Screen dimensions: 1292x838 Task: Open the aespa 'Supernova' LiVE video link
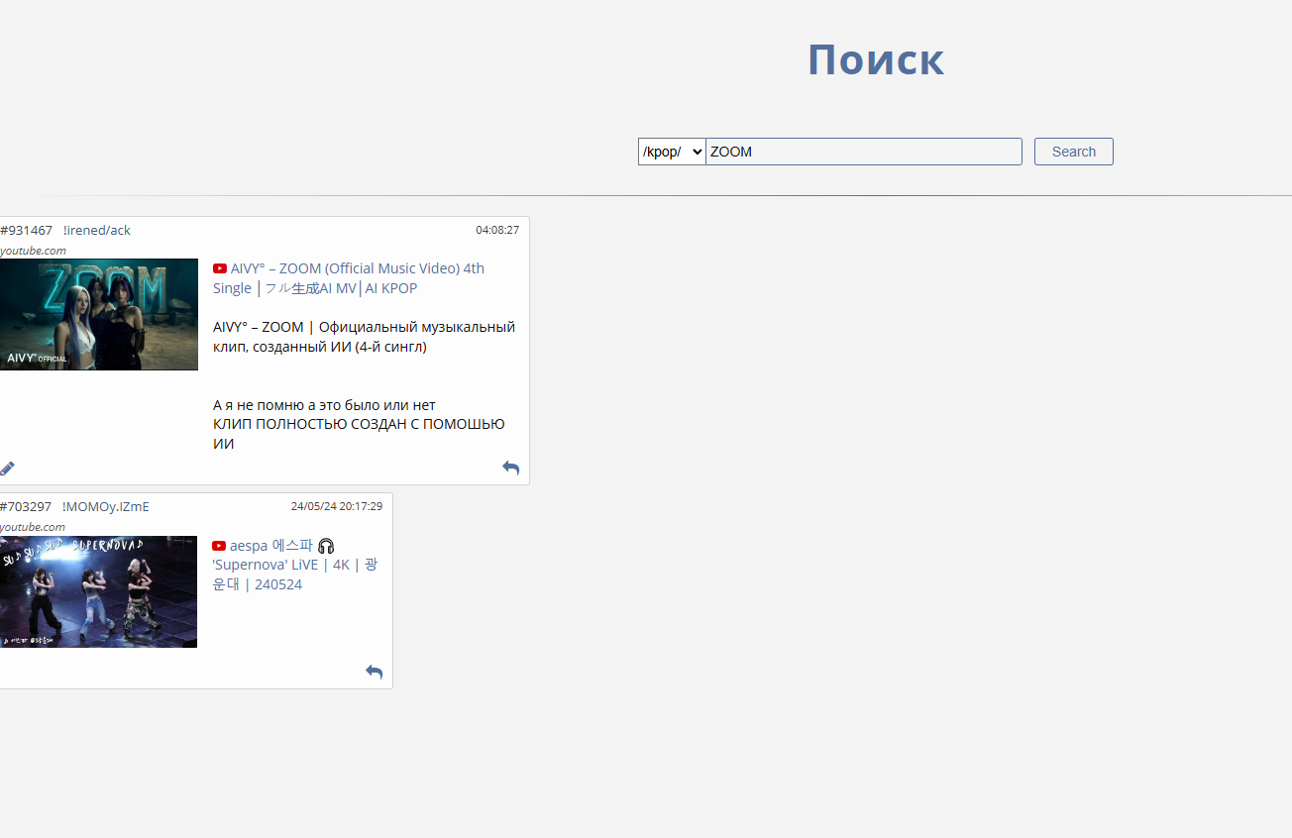click(295, 565)
